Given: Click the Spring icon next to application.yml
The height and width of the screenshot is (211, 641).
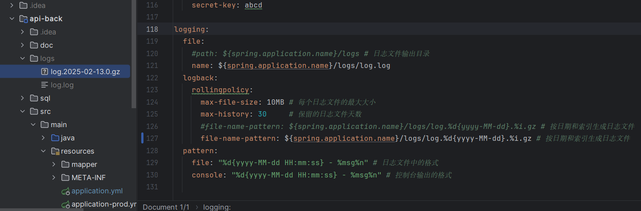Looking at the screenshot, I should pos(66,191).
